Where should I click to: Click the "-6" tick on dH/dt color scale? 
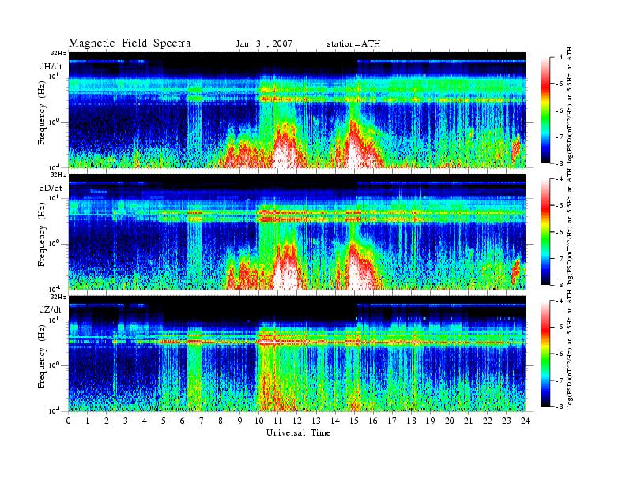tap(560, 110)
